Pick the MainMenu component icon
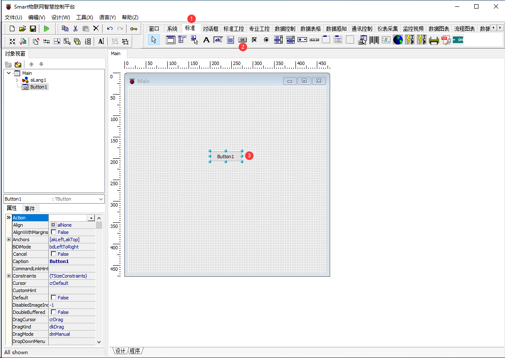The image size is (505, 358). pos(182,40)
